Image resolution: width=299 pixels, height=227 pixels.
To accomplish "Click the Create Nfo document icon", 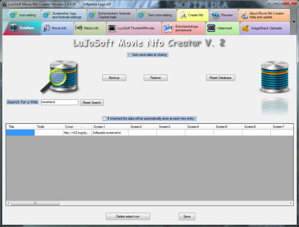I will 183,15.
